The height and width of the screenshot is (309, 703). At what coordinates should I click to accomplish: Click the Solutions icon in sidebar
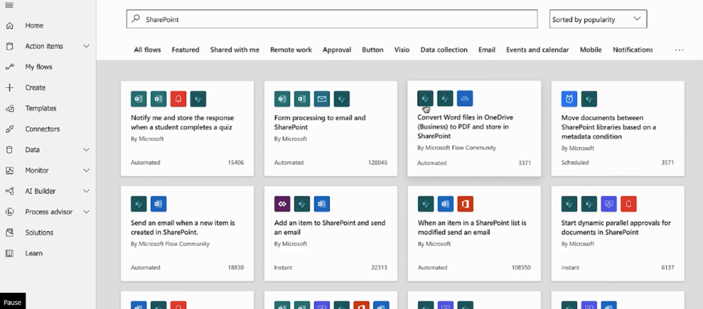tap(9, 233)
